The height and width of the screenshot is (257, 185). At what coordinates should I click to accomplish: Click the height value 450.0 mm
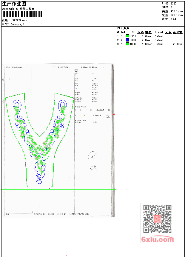coord(176,11)
